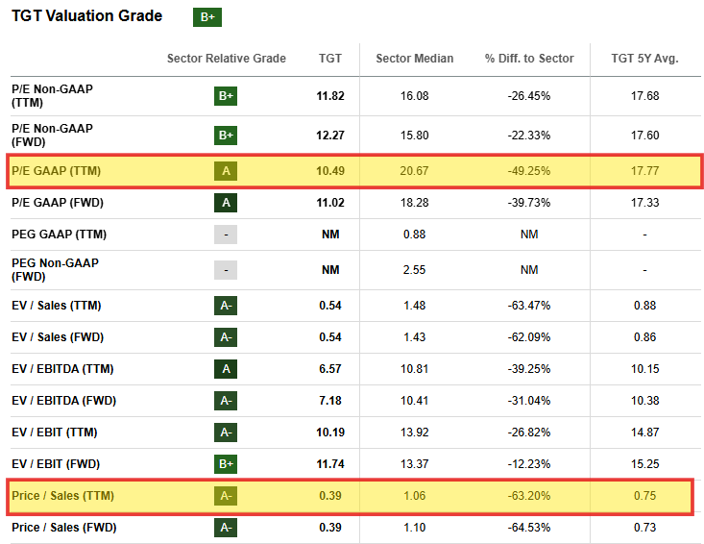Click 5Y average value 15.25
704x544 pixels.
tap(644, 464)
